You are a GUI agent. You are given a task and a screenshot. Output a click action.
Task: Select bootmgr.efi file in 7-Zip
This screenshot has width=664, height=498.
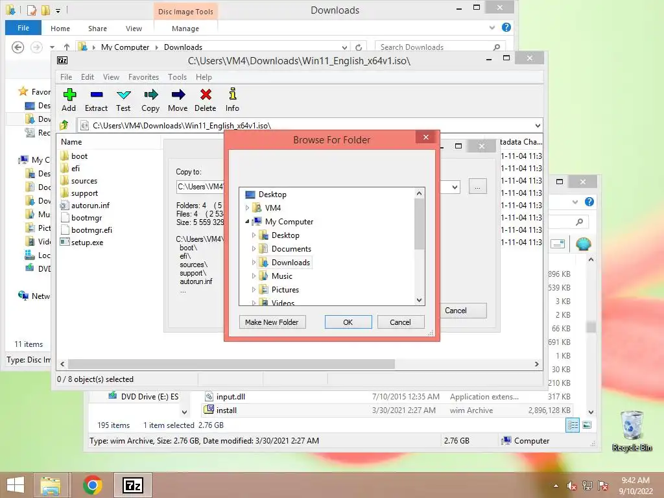coord(91,230)
